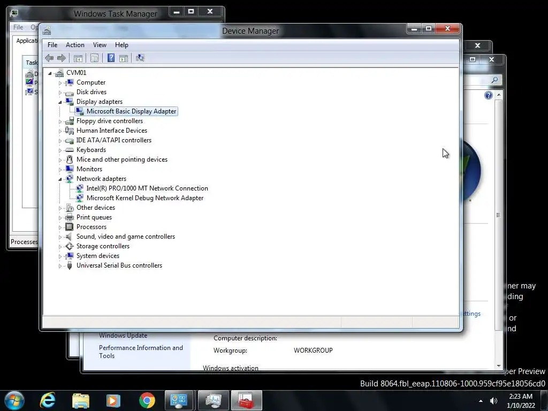
Task: Click the Mice and pointing devices icon
Action: tap(70, 159)
